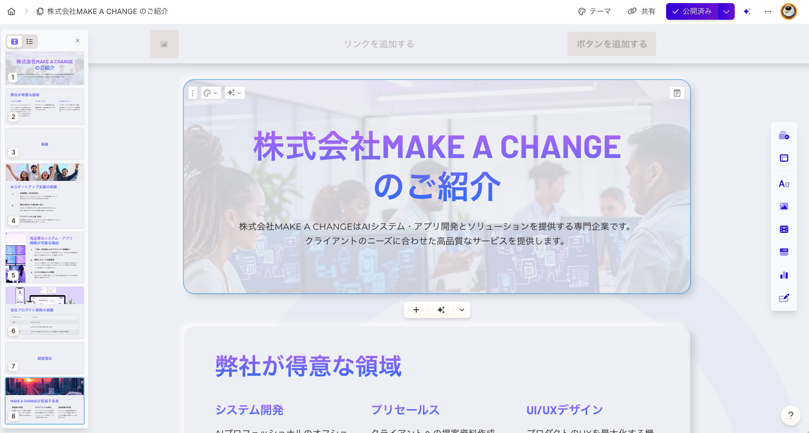Open the card templates icon at sidebar top
The image size is (809, 433).
click(x=784, y=135)
